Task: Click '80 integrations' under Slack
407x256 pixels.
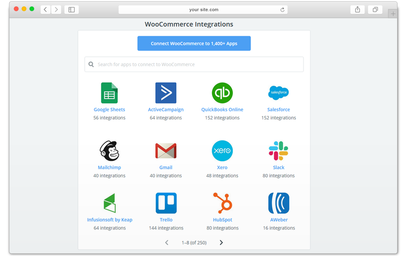Action: (279, 176)
